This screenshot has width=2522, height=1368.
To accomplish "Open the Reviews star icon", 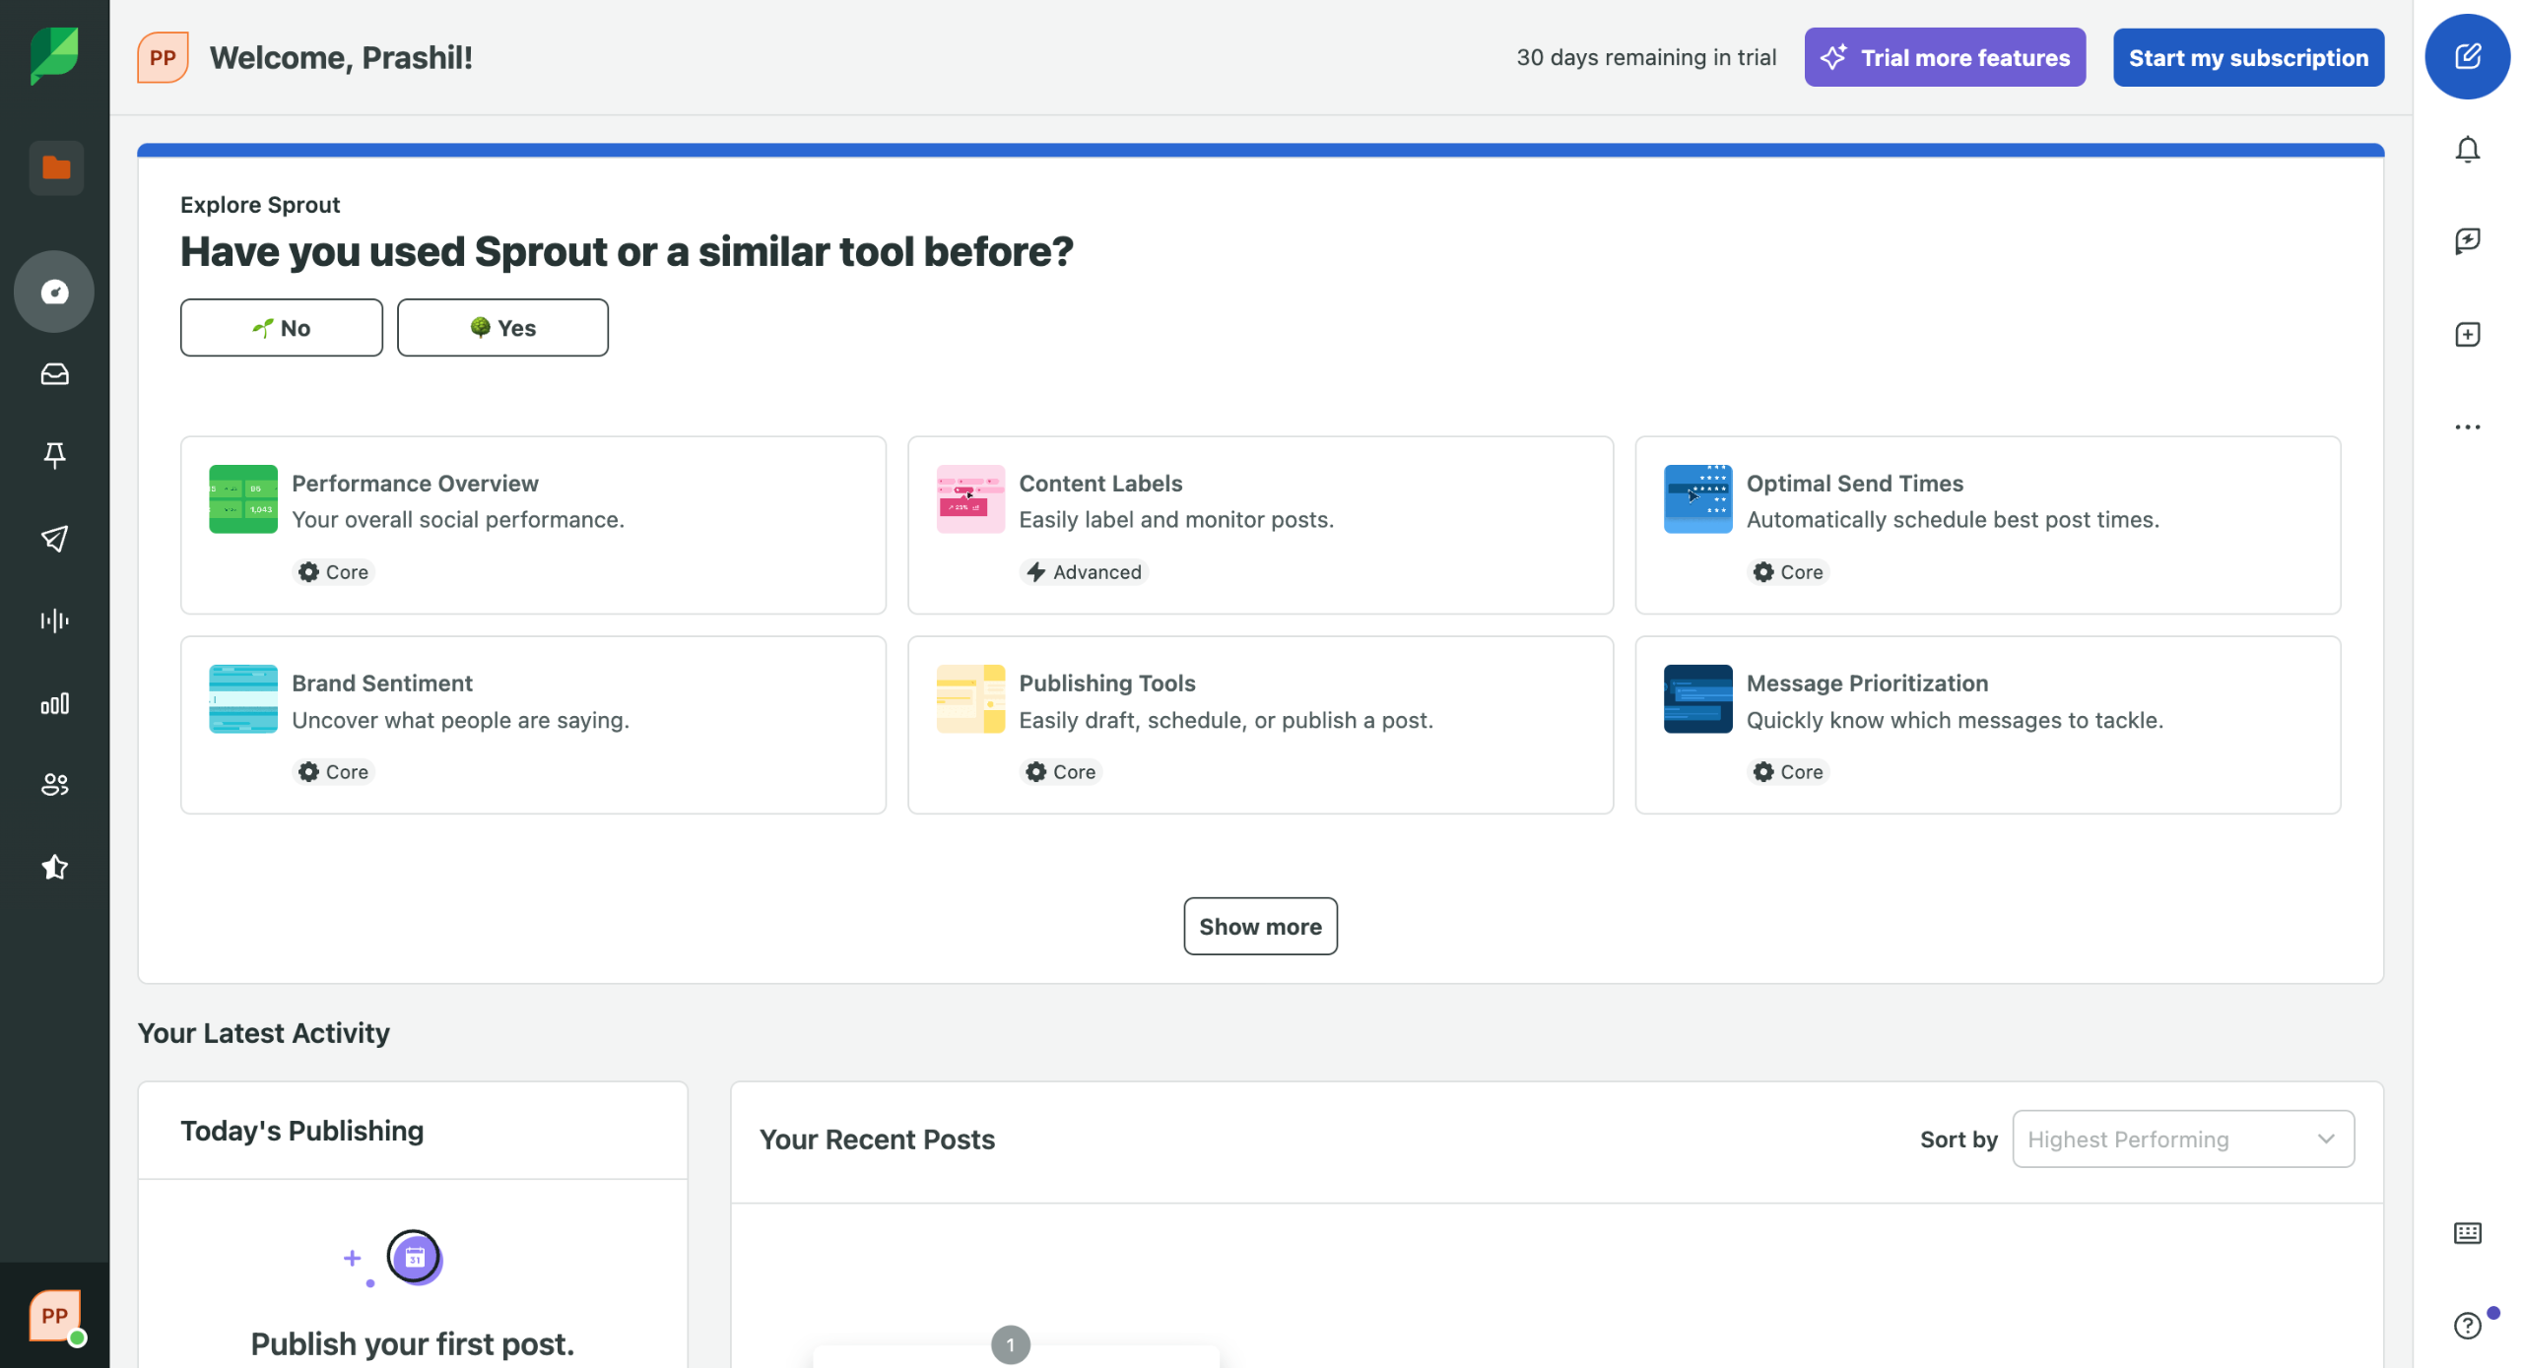I will pos(54,867).
